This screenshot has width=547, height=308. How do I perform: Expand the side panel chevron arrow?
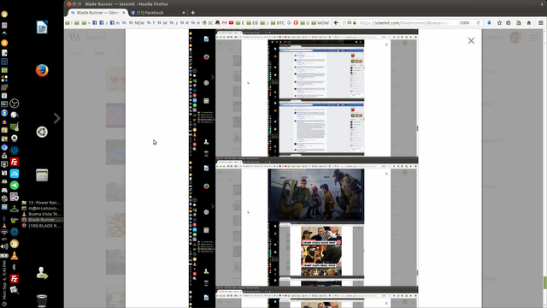pos(57,118)
